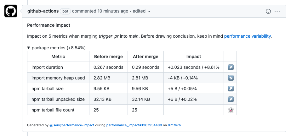Click the 10 minutes ago timestamp
Viewport: 291px width, 136px height.
coord(113,11)
